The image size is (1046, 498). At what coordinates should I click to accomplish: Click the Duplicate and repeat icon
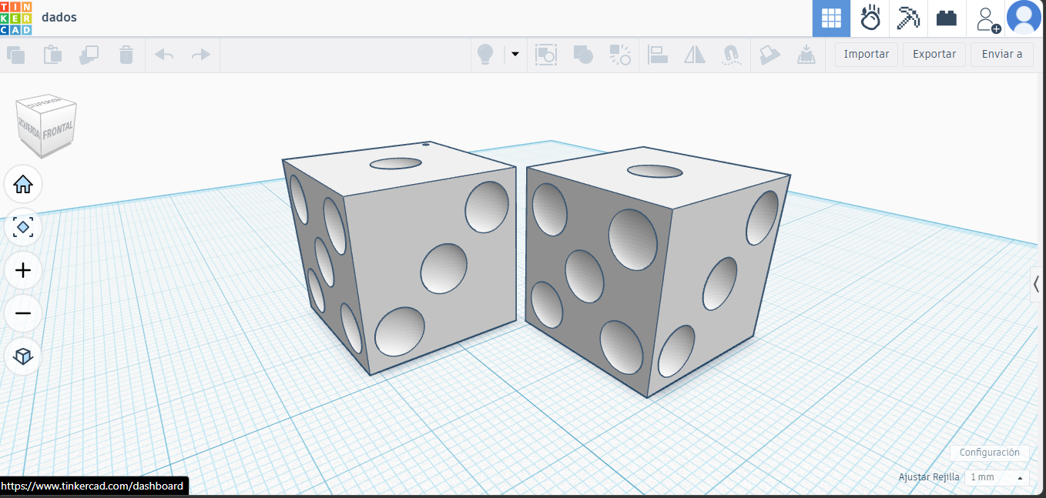click(89, 55)
